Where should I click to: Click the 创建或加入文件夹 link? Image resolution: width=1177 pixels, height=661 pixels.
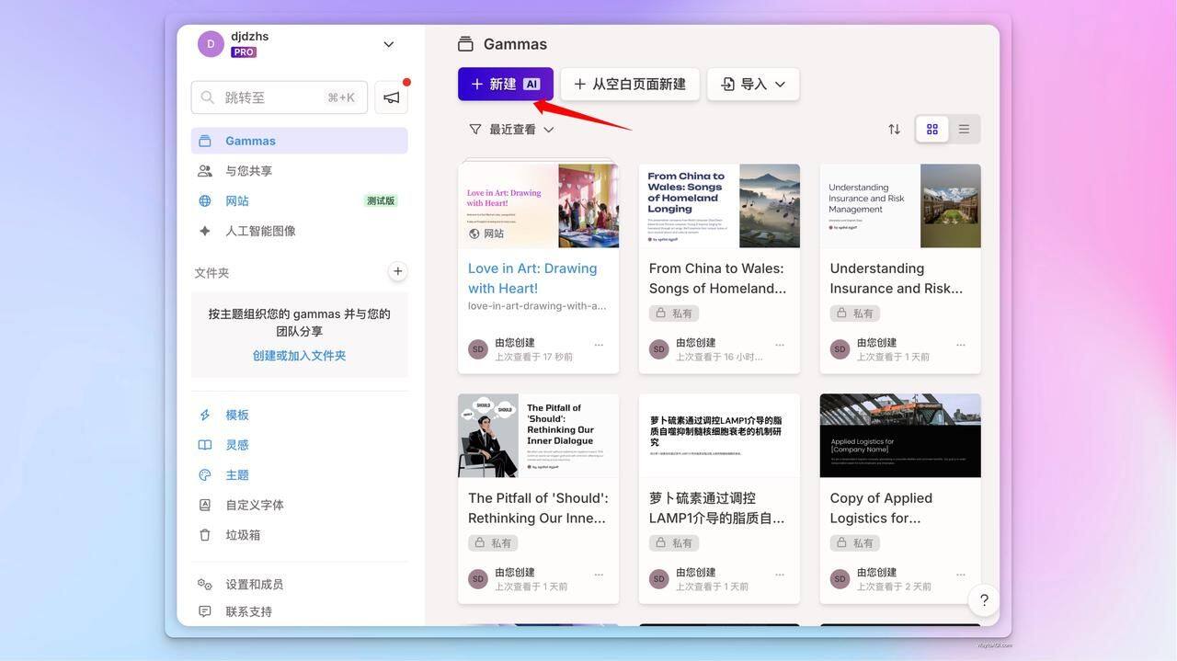(x=299, y=356)
